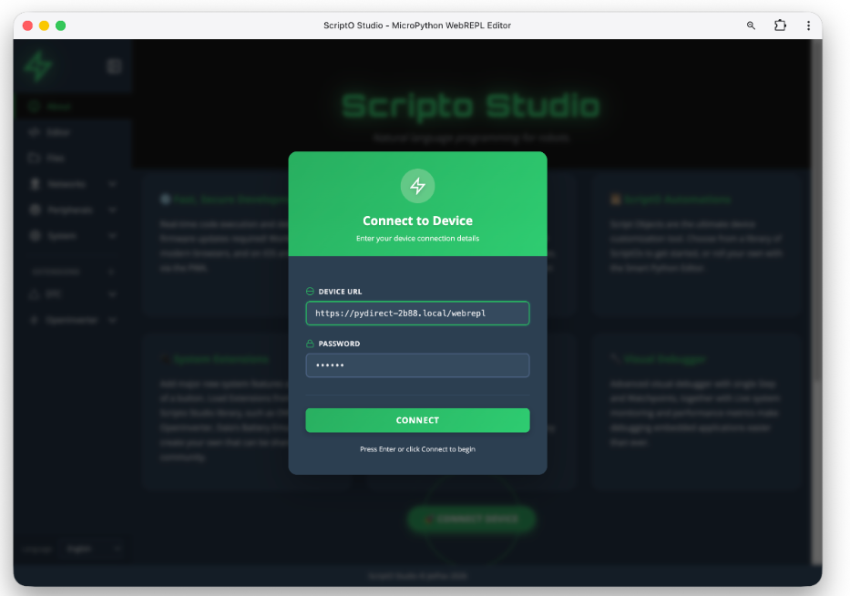
Task: Open the browser zoom magnifier icon
Action: (751, 26)
